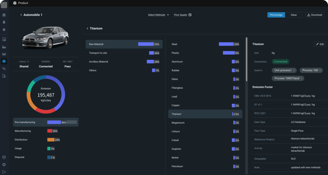Viewport: 328px width, 175px height.
Task: Click the Connected status badge
Action: pos(280,61)
